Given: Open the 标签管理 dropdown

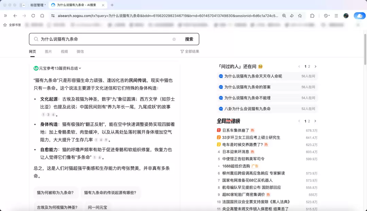Looking at the screenshot, I should coord(38,5).
